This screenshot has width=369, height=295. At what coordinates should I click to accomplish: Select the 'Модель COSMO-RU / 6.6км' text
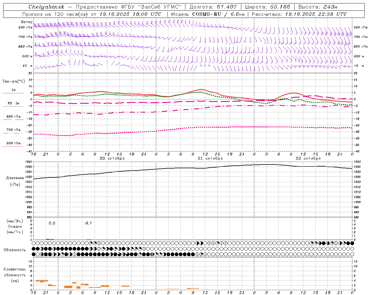[208, 14]
